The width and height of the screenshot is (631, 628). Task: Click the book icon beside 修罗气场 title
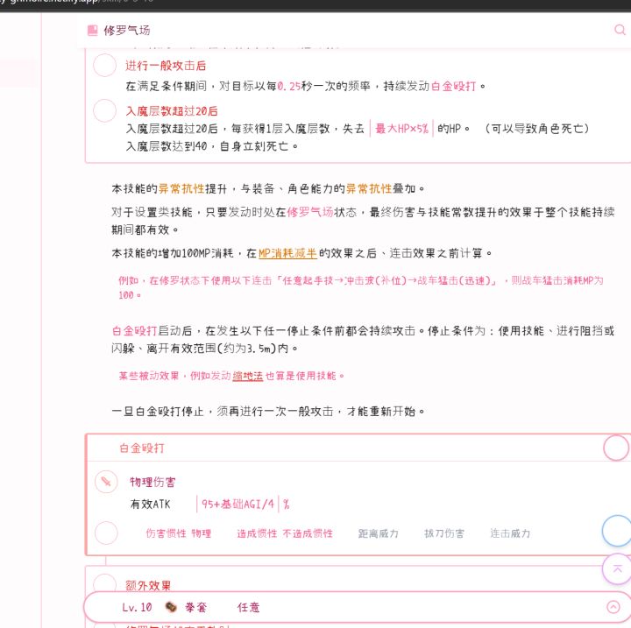coord(93,31)
